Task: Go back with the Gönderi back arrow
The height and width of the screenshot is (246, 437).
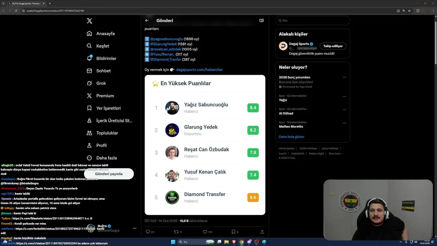Action: tap(147, 20)
